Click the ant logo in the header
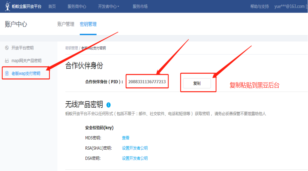 pyautogui.click(x=7, y=6)
